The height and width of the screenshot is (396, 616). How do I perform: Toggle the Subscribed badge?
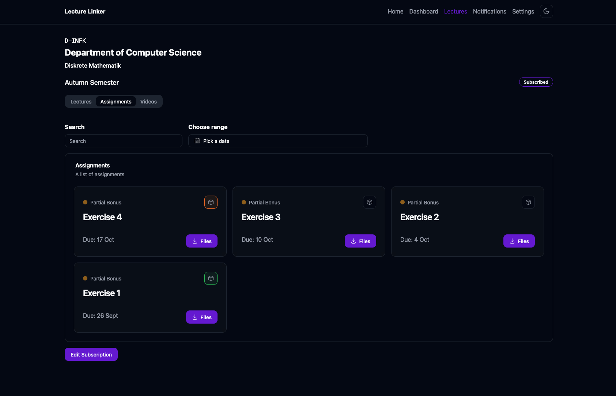(536, 82)
